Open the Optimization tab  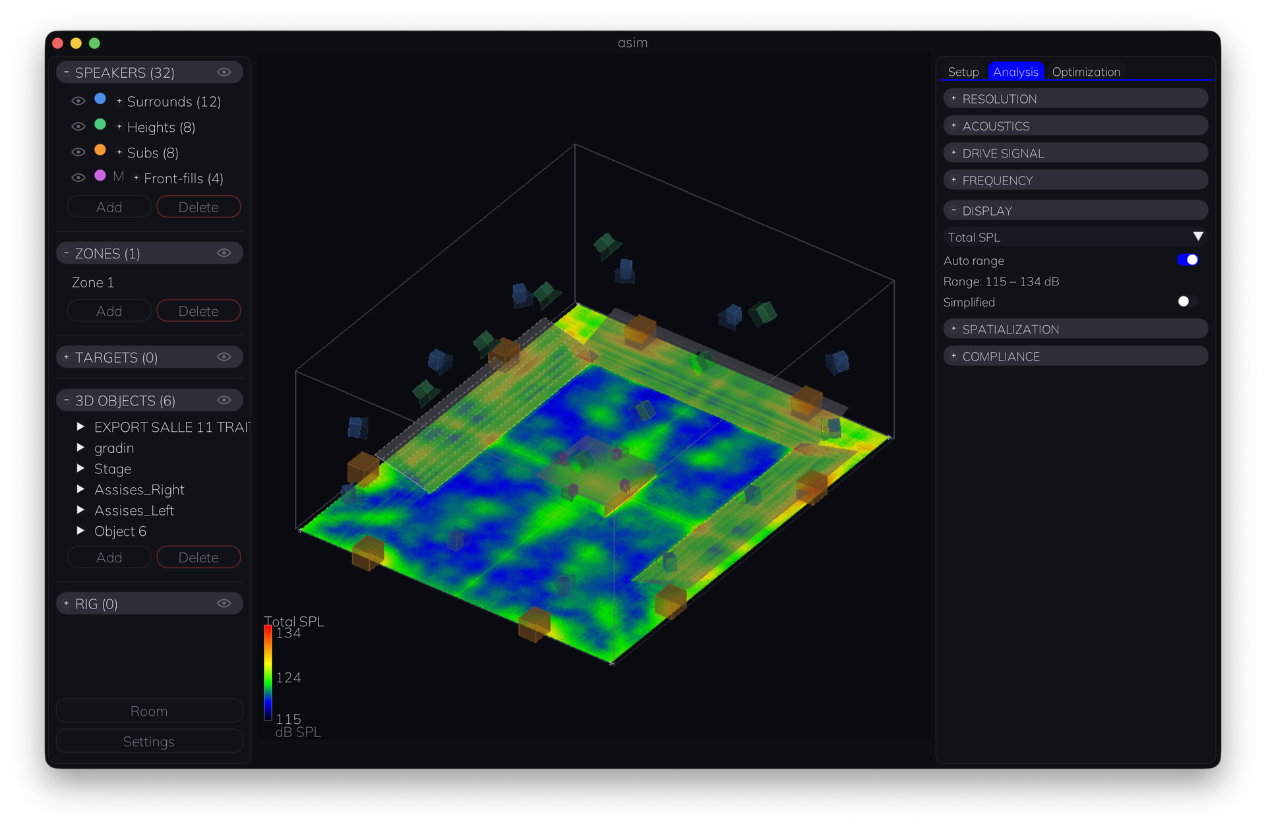(x=1086, y=72)
